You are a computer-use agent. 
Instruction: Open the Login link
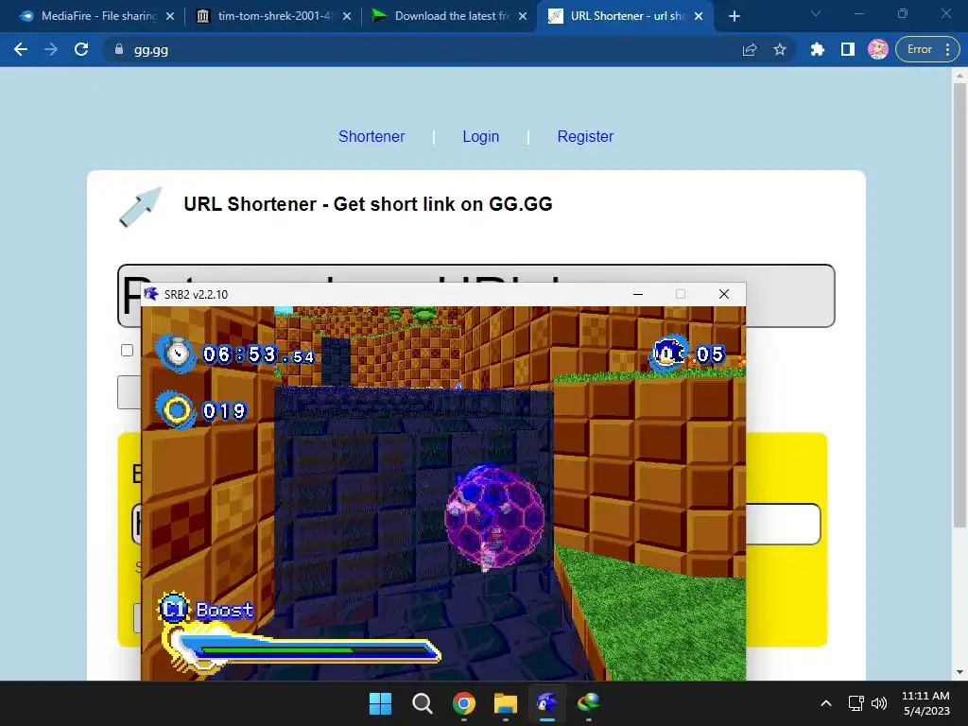coord(481,136)
